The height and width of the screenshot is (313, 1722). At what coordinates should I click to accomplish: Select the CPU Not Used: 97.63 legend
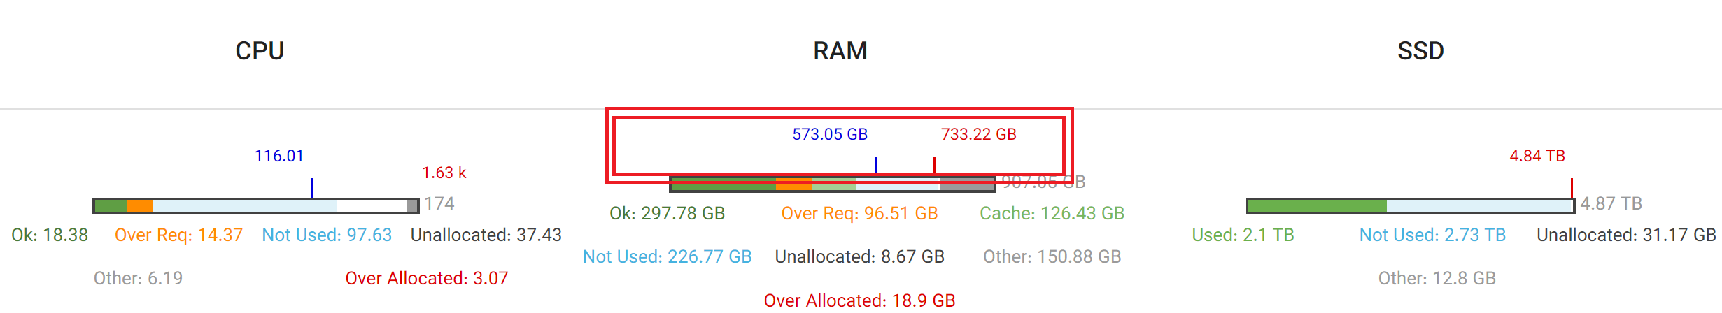click(327, 235)
